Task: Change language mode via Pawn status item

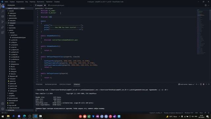Action: tap(201, 113)
